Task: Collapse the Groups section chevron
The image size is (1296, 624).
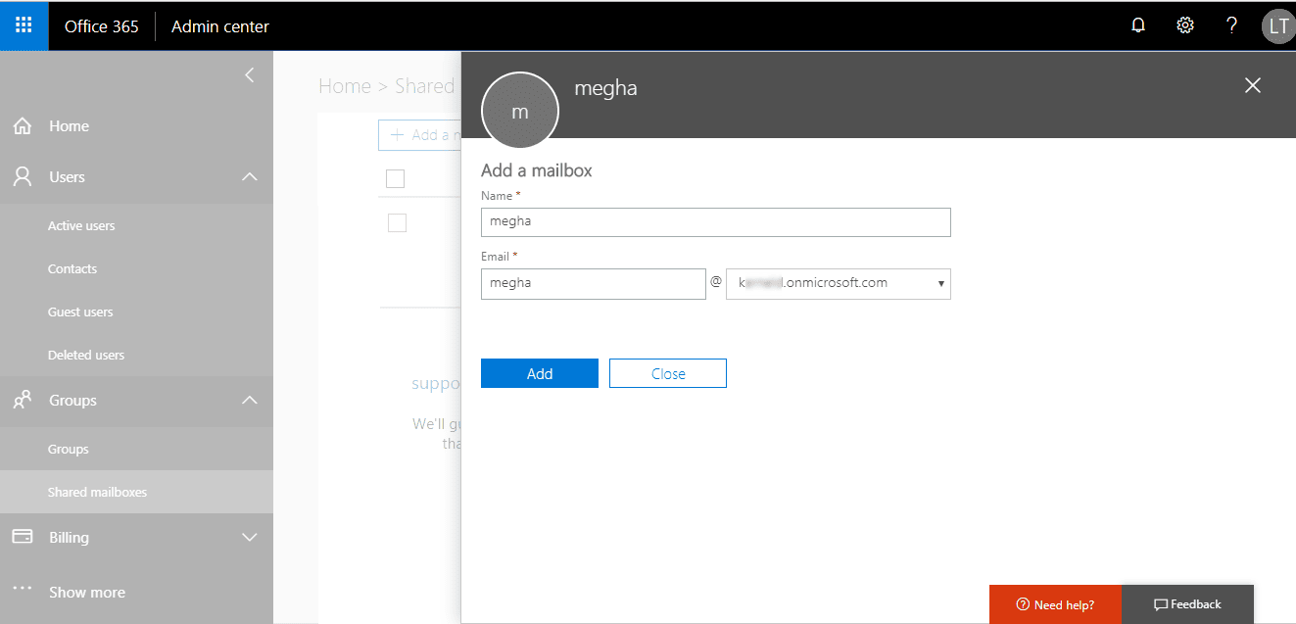Action: (250, 401)
